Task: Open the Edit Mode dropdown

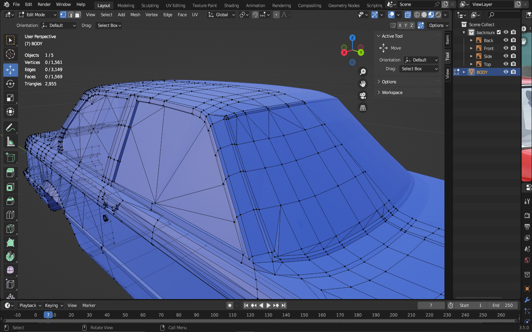Action: click(37, 15)
